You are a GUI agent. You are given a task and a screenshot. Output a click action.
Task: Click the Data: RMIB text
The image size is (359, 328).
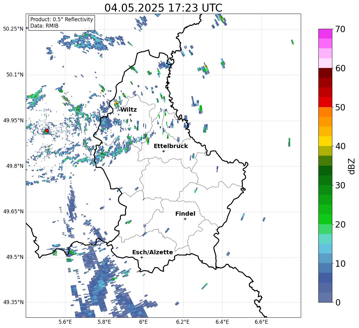pyautogui.click(x=44, y=26)
